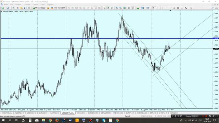Display chart as line chart
The width and height of the screenshot is (219, 123).
tap(112, 8)
